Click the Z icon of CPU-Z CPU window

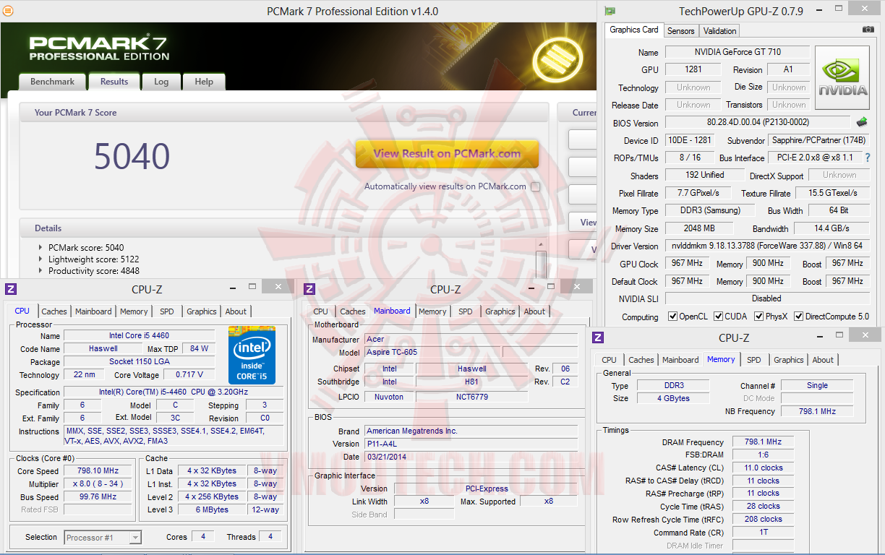pos(11,289)
